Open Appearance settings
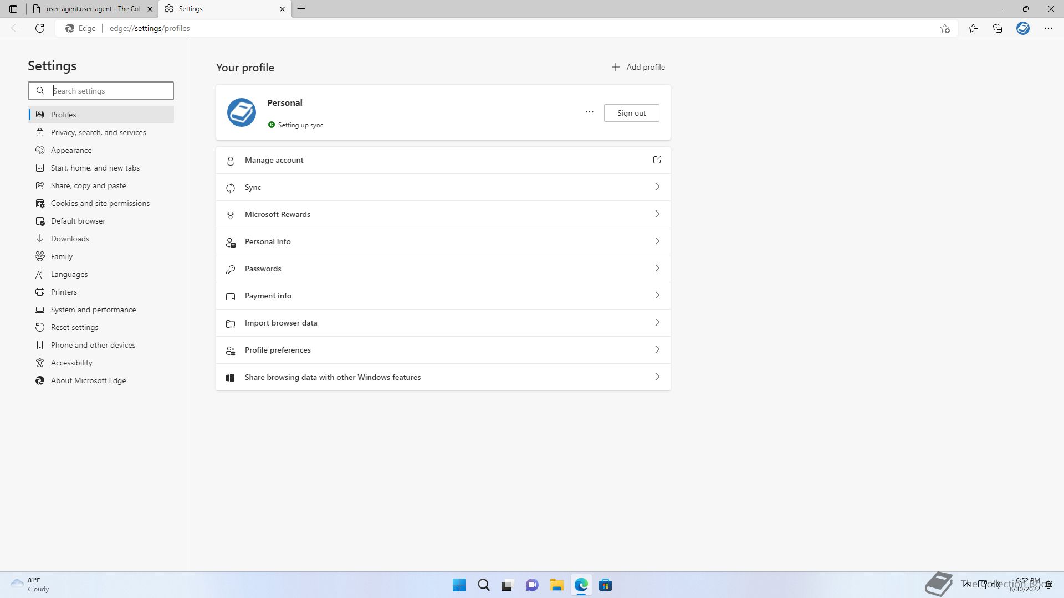 tap(101, 150)
